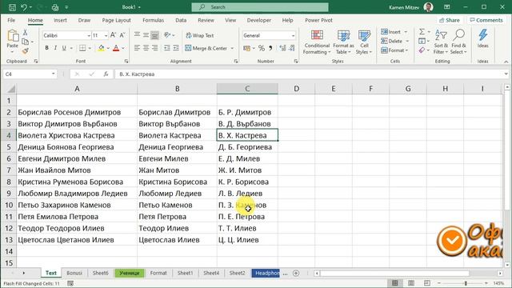Click the Undo arrow icon

tap(24, 7)
